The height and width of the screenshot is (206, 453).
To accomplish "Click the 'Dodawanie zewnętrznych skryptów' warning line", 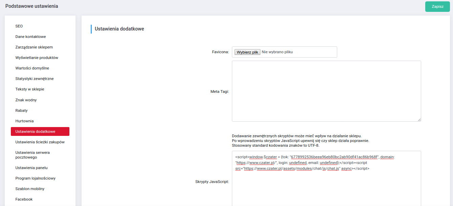I will click(297, 136).
